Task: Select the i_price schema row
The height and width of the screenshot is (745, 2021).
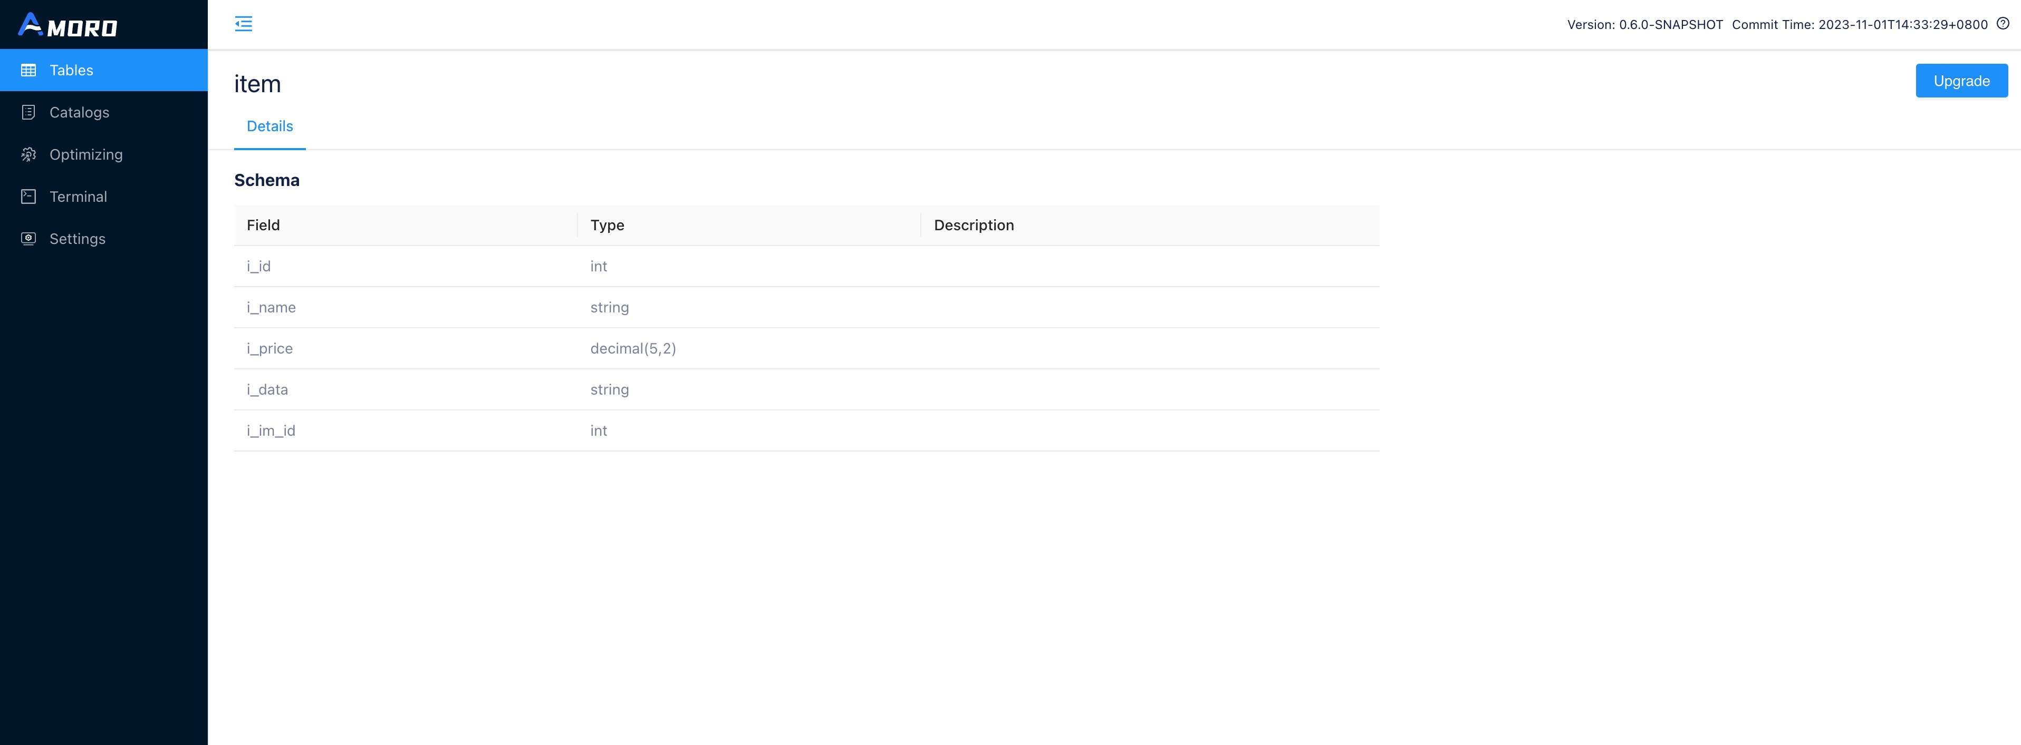Action: pyautogui.click(x=269, y=349)
